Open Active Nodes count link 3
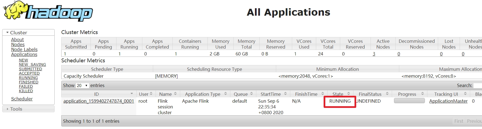 click(x=374, y=54)
